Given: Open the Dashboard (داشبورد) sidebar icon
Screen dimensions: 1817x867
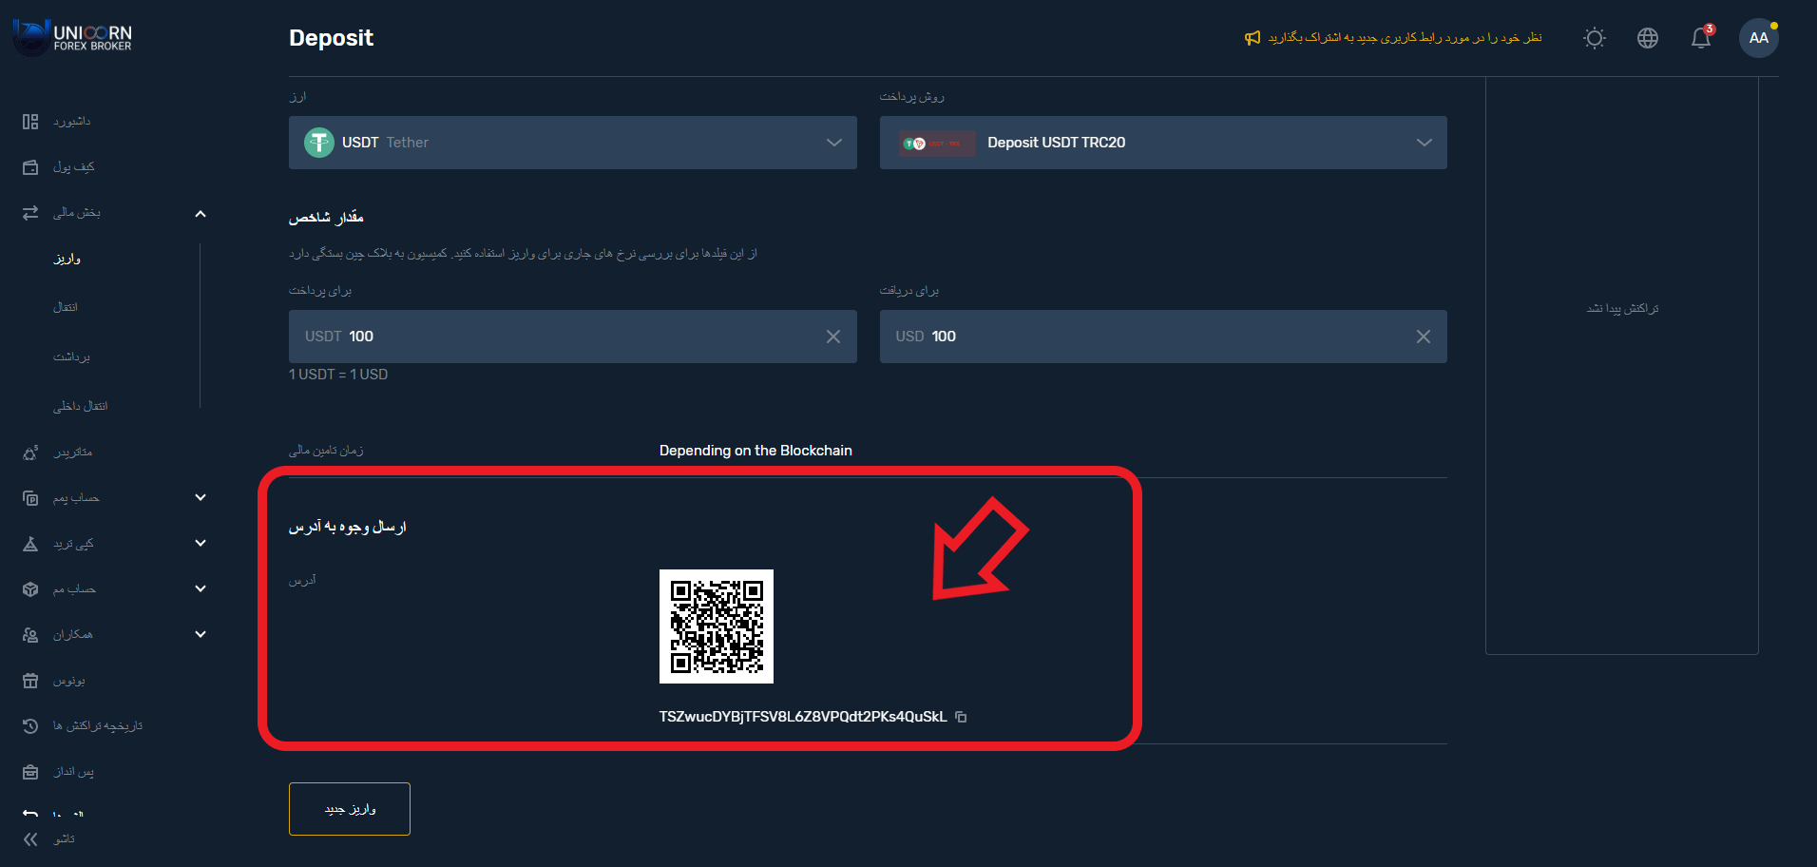Looking at the screenshot, I should (30, 122).
